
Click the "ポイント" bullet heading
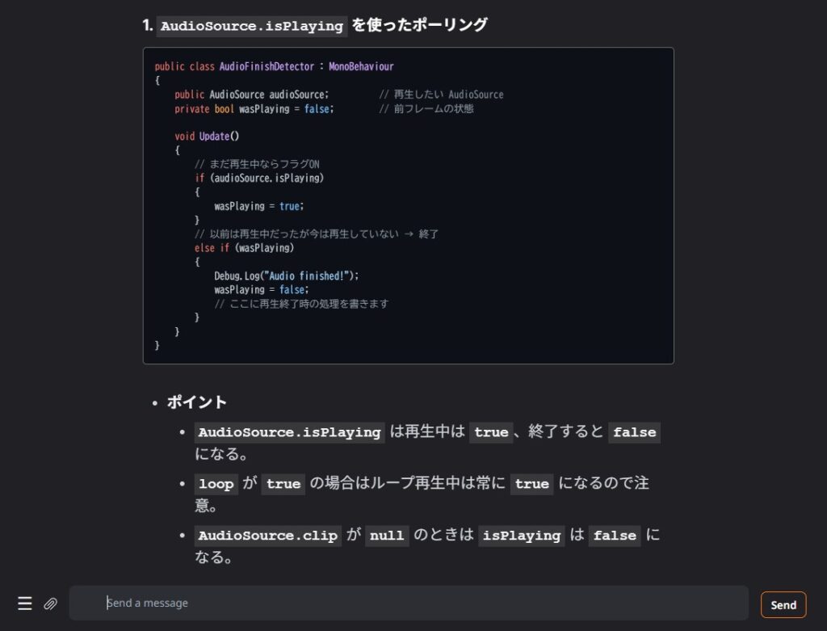click(197, 402)
